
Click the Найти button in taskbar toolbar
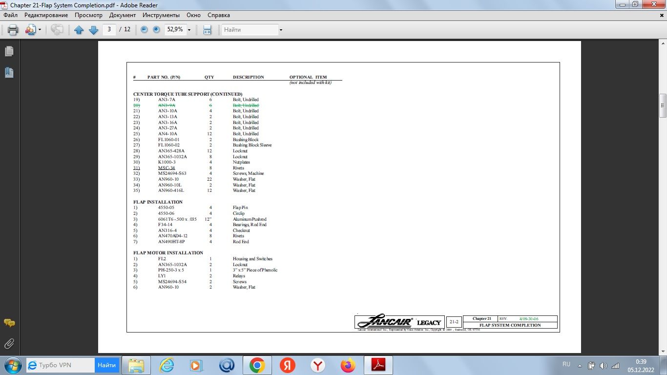106,365
